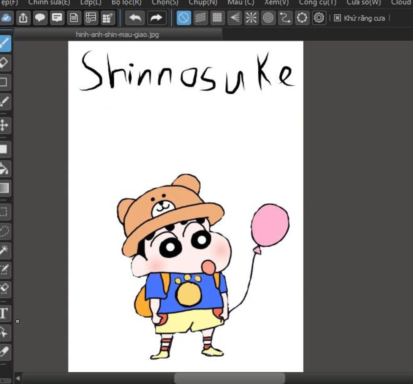Enable the ellipse snap with dotted circle
The image size is (413, 384).
tap(302, 18)
